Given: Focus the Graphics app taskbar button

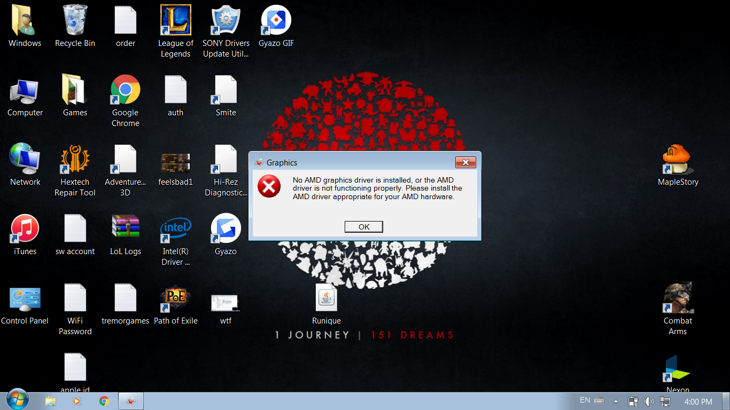Looking at the screenshot, I should [x=131, y=401].
